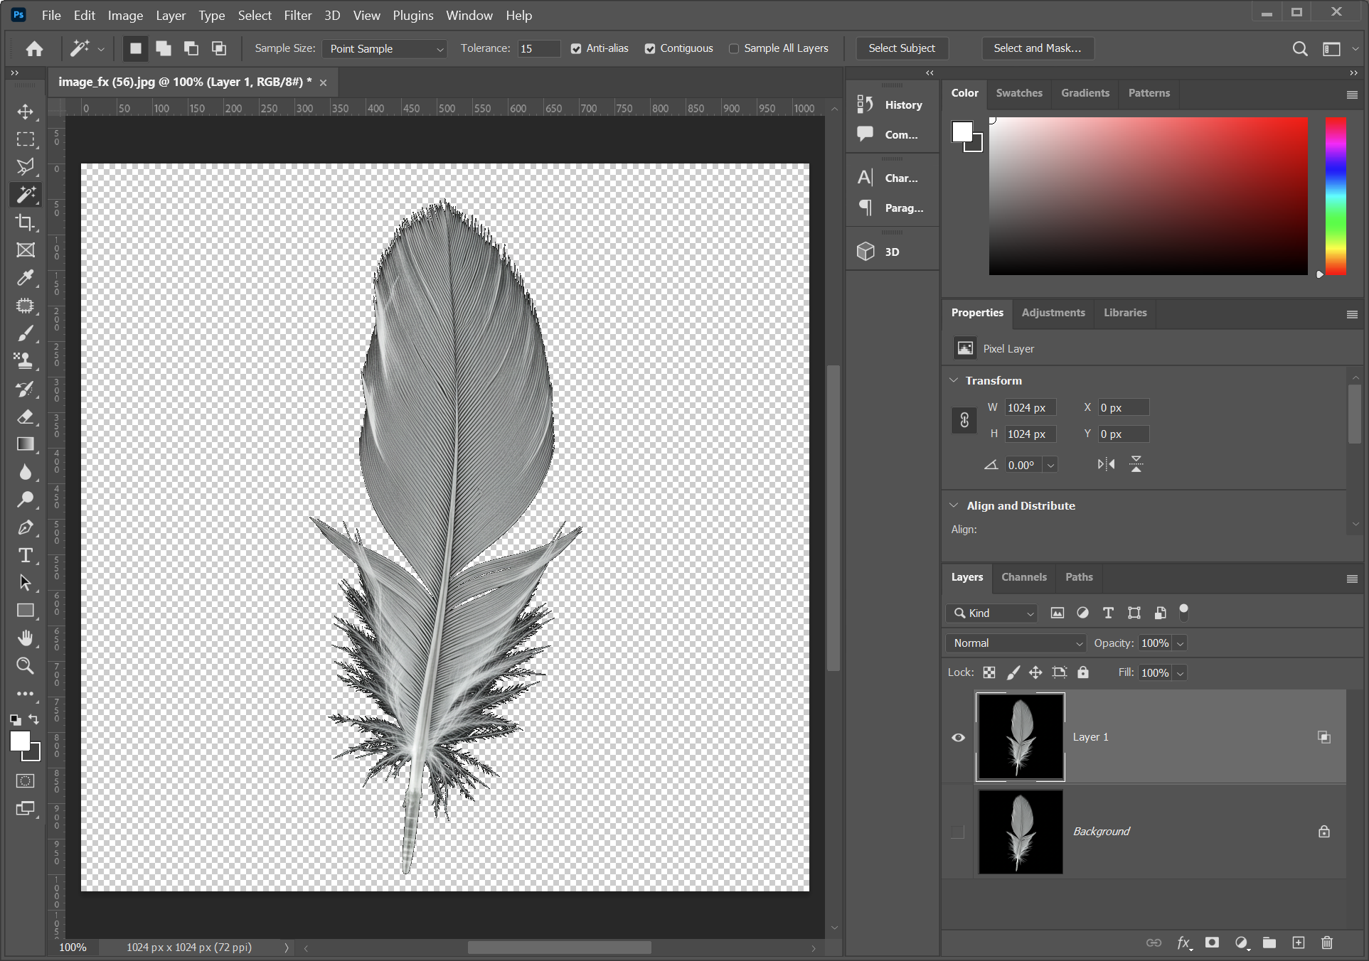Click the Select and Mask button
Image resolution: width=1369 pixels, height=961 pixels.
pyautogui.click(x=1037, y=48)
